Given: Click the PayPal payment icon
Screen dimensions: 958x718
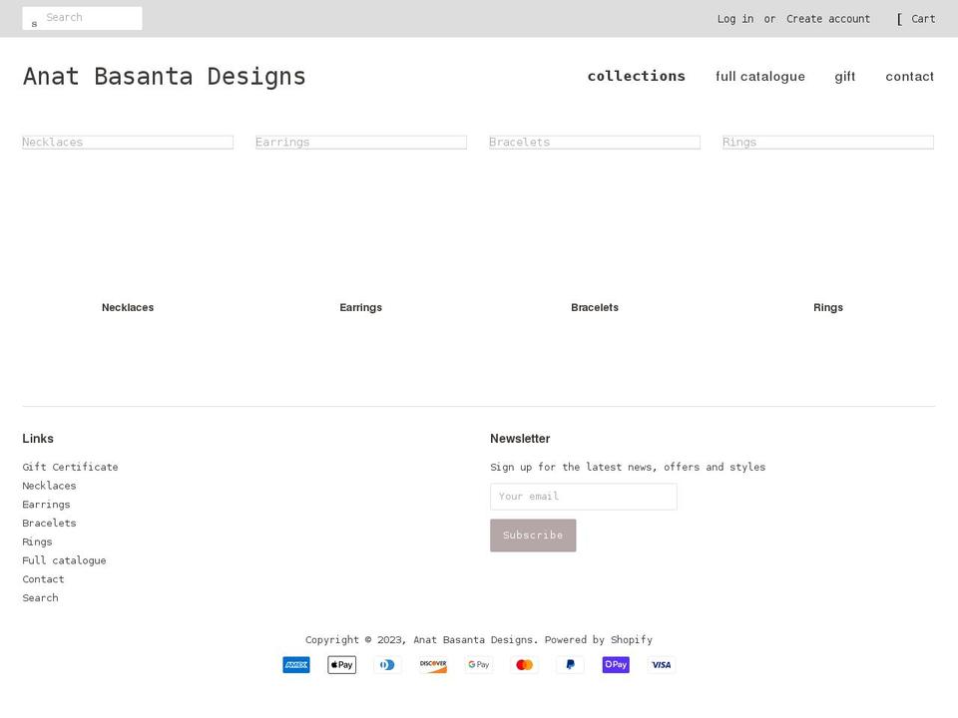Looking at the screenshot, I should (x=570, y=665).
